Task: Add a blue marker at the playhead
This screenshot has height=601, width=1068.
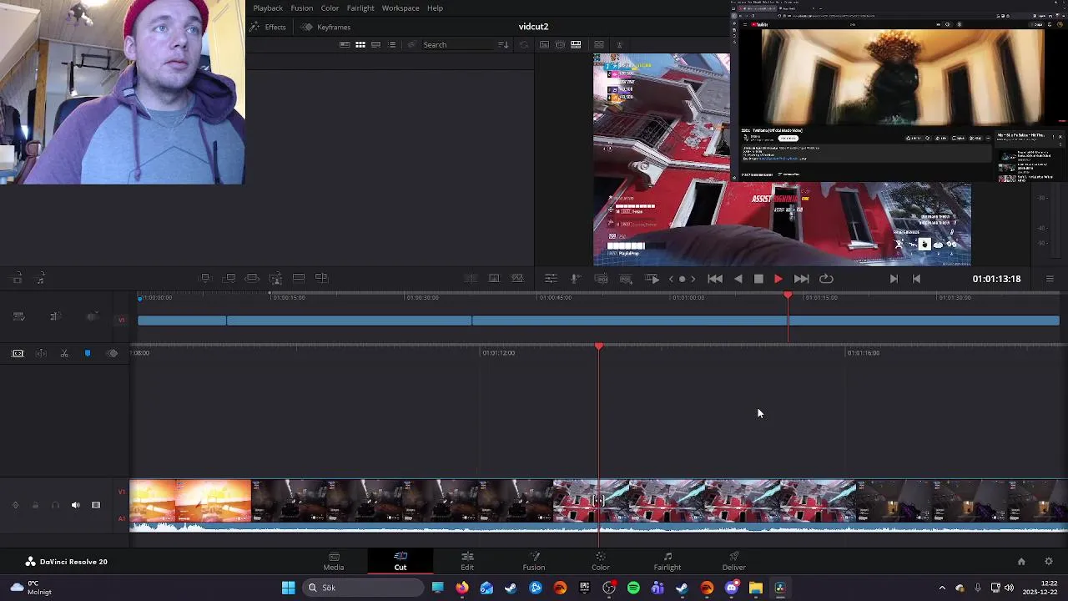Action: (88, 353)
